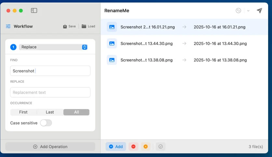Focus the Find field containing Screenshot
Image resolution: width=272 pixels, height=157 pixels.
pyautogui.click(x=50, y=71)
